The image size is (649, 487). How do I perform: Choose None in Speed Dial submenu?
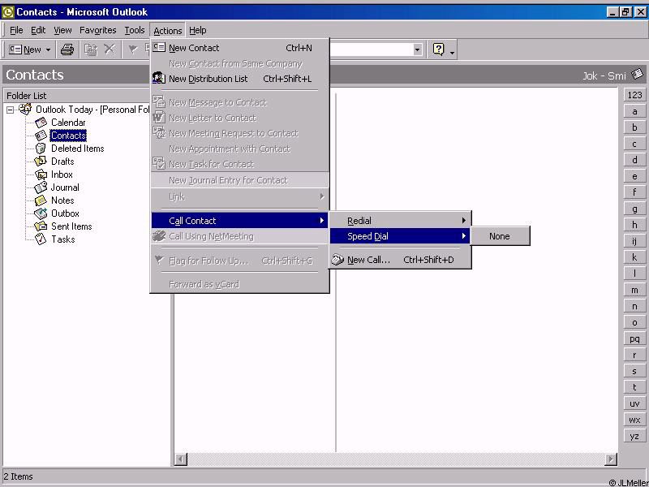click(x=500, y=236)
